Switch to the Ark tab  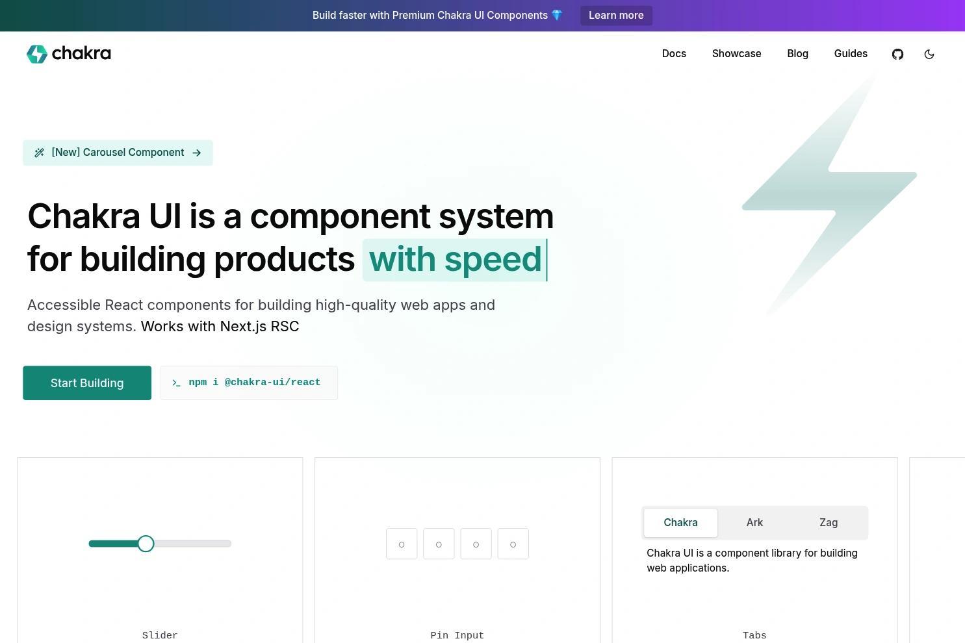tap(754, 523)
